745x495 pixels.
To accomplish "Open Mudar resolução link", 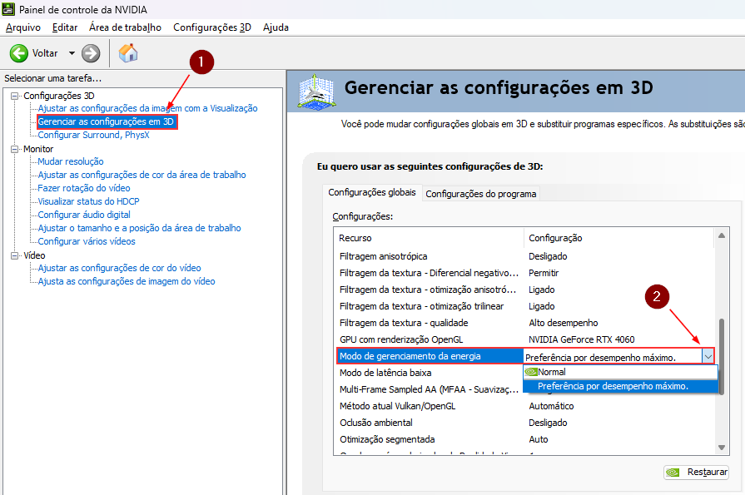I will coord(71,161).
